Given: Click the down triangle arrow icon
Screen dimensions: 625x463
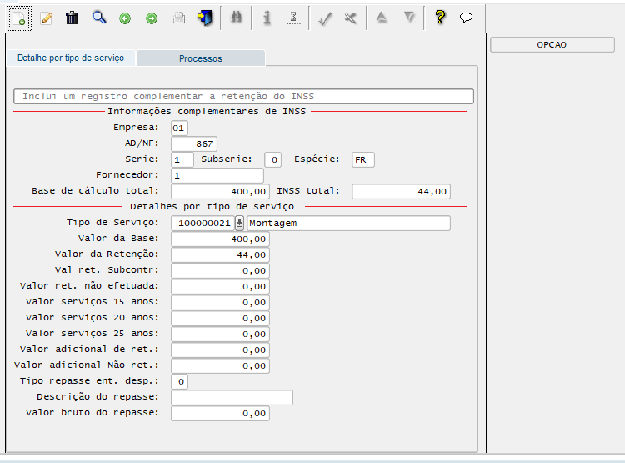Looking at the screenshot, I should coord(409,18).
